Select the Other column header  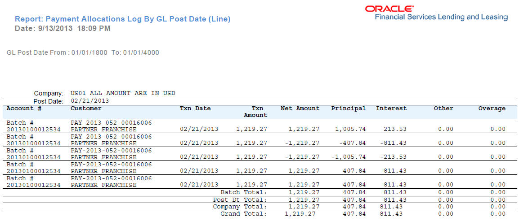click(x=443, y=108)
